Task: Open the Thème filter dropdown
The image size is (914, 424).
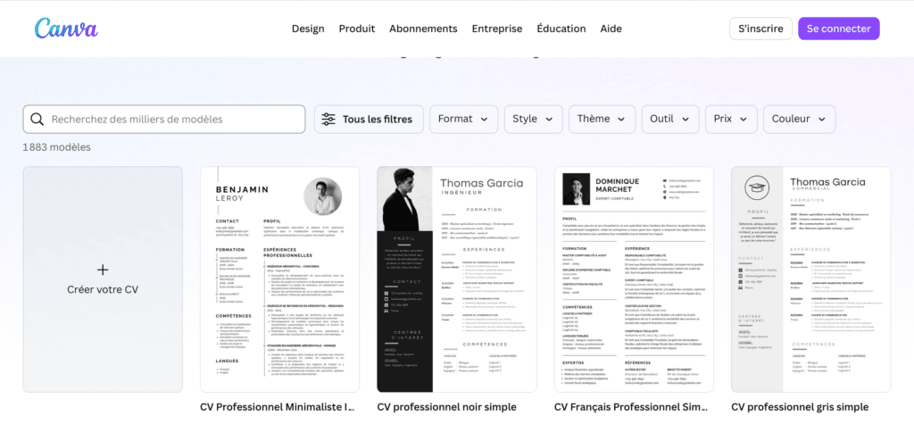Action: pos(602,119)
